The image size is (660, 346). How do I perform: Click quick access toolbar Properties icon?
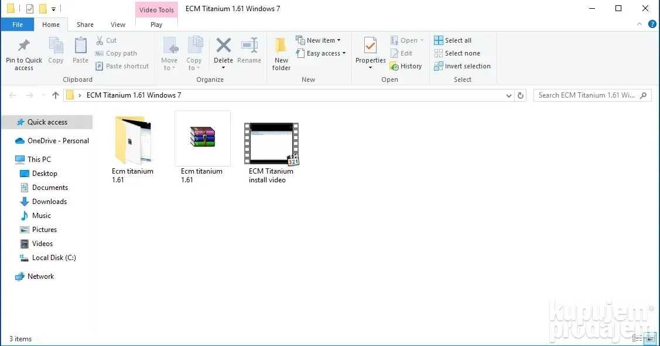[29, 8]
